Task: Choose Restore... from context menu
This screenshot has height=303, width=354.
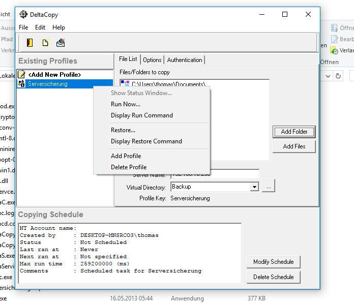Action: 152,130
